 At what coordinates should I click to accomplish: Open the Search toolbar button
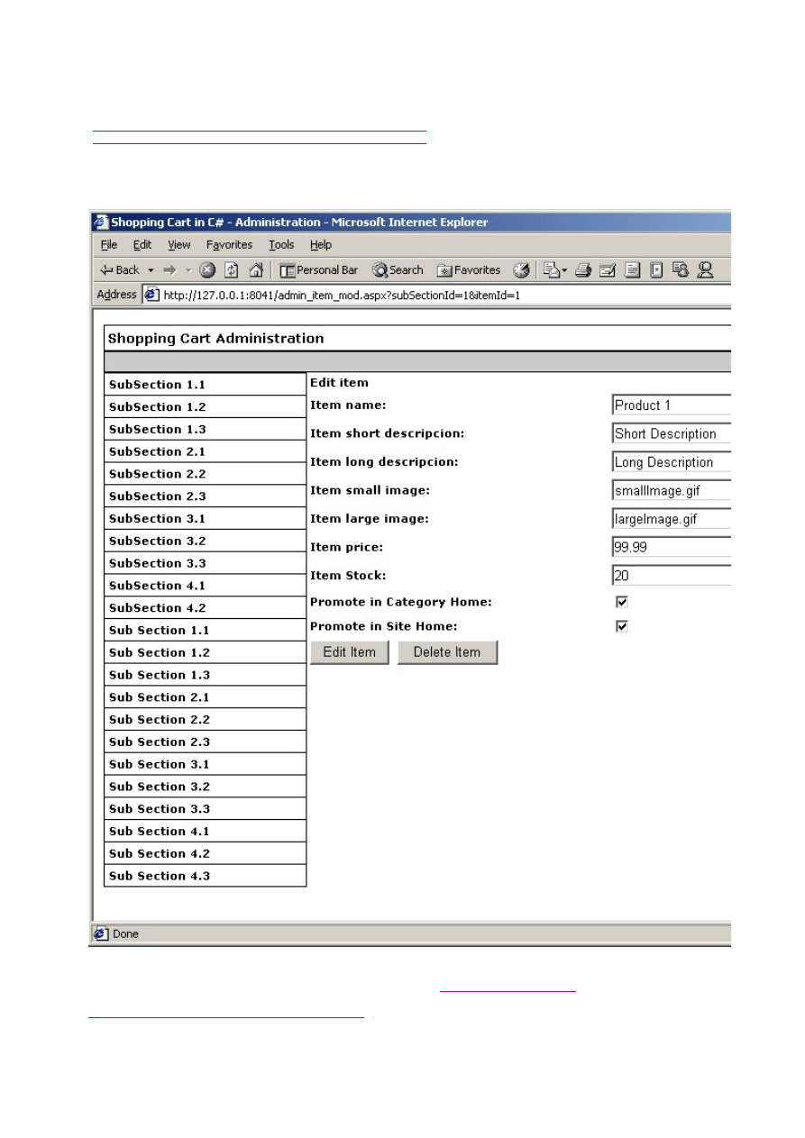point(398,269)
